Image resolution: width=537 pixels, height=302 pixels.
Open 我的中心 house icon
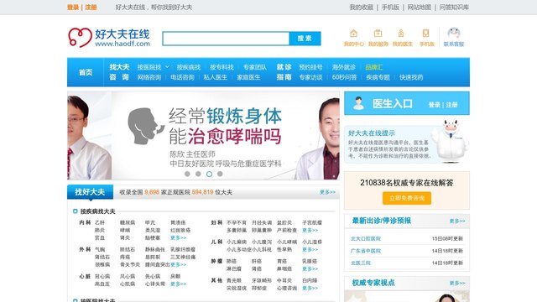(x=354, y=34)
